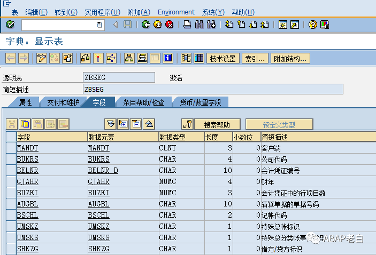This screenshot has width=376, height=255.
Task: Go to Last Page icon
Action: point(265,25)
